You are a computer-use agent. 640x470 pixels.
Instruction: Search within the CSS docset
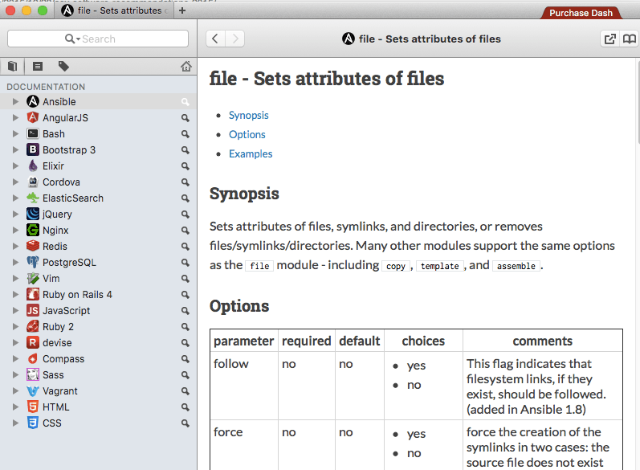click(x=185, y=423)
